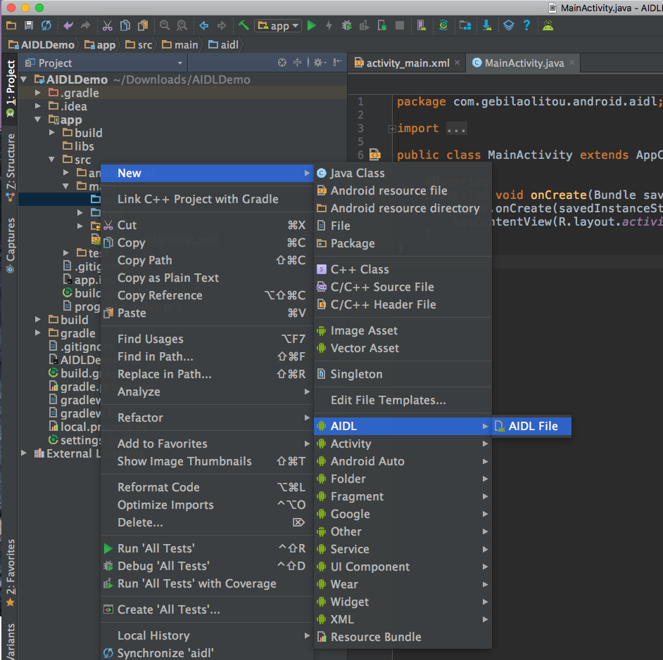Open the Captures side tool window
663x660 pixels.
click(10, 245)
